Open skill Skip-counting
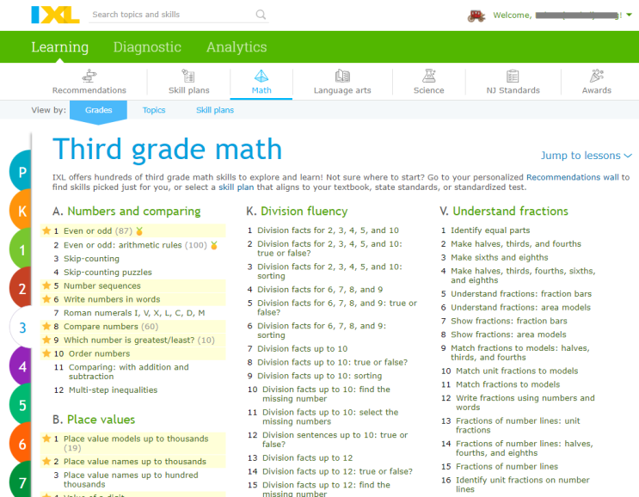Viewport: 639px width, 497px height. coord(91,259)
